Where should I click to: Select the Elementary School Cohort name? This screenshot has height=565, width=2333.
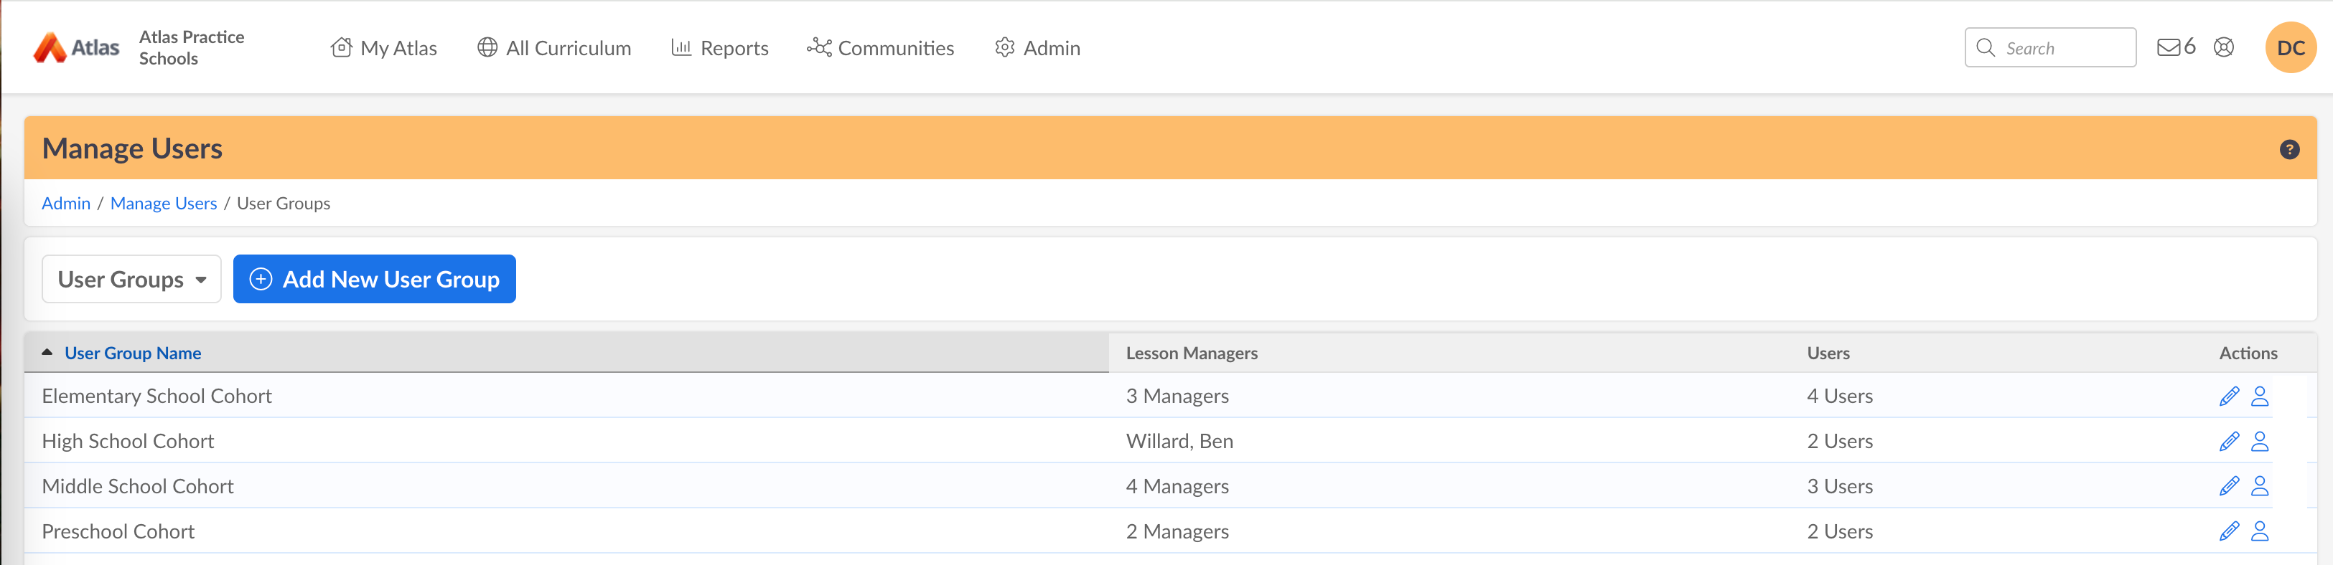156,396
